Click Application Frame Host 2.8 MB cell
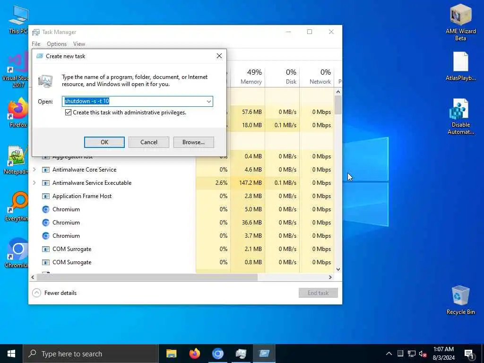 click(248, 196)
